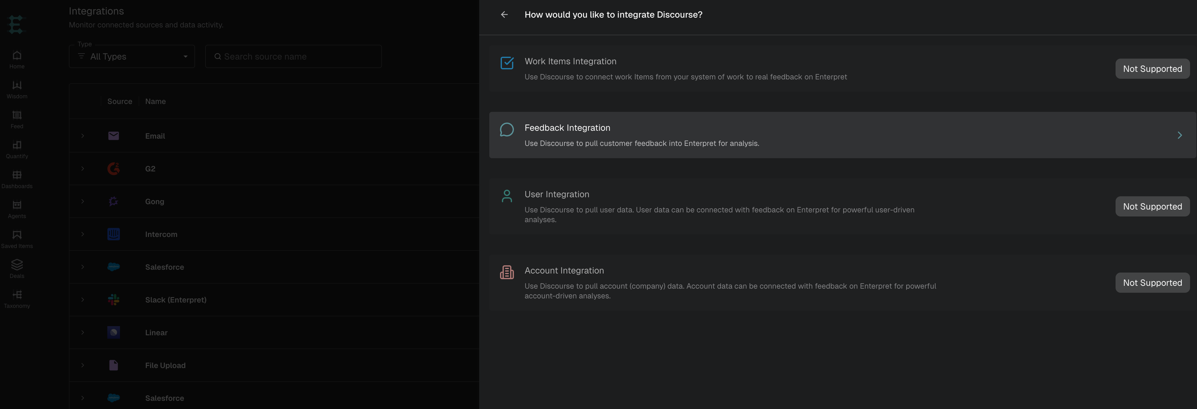Screen dimensions: 1197x409
Task: Click Not Supported for Account Integration
Action: [x=1152, y=283]
